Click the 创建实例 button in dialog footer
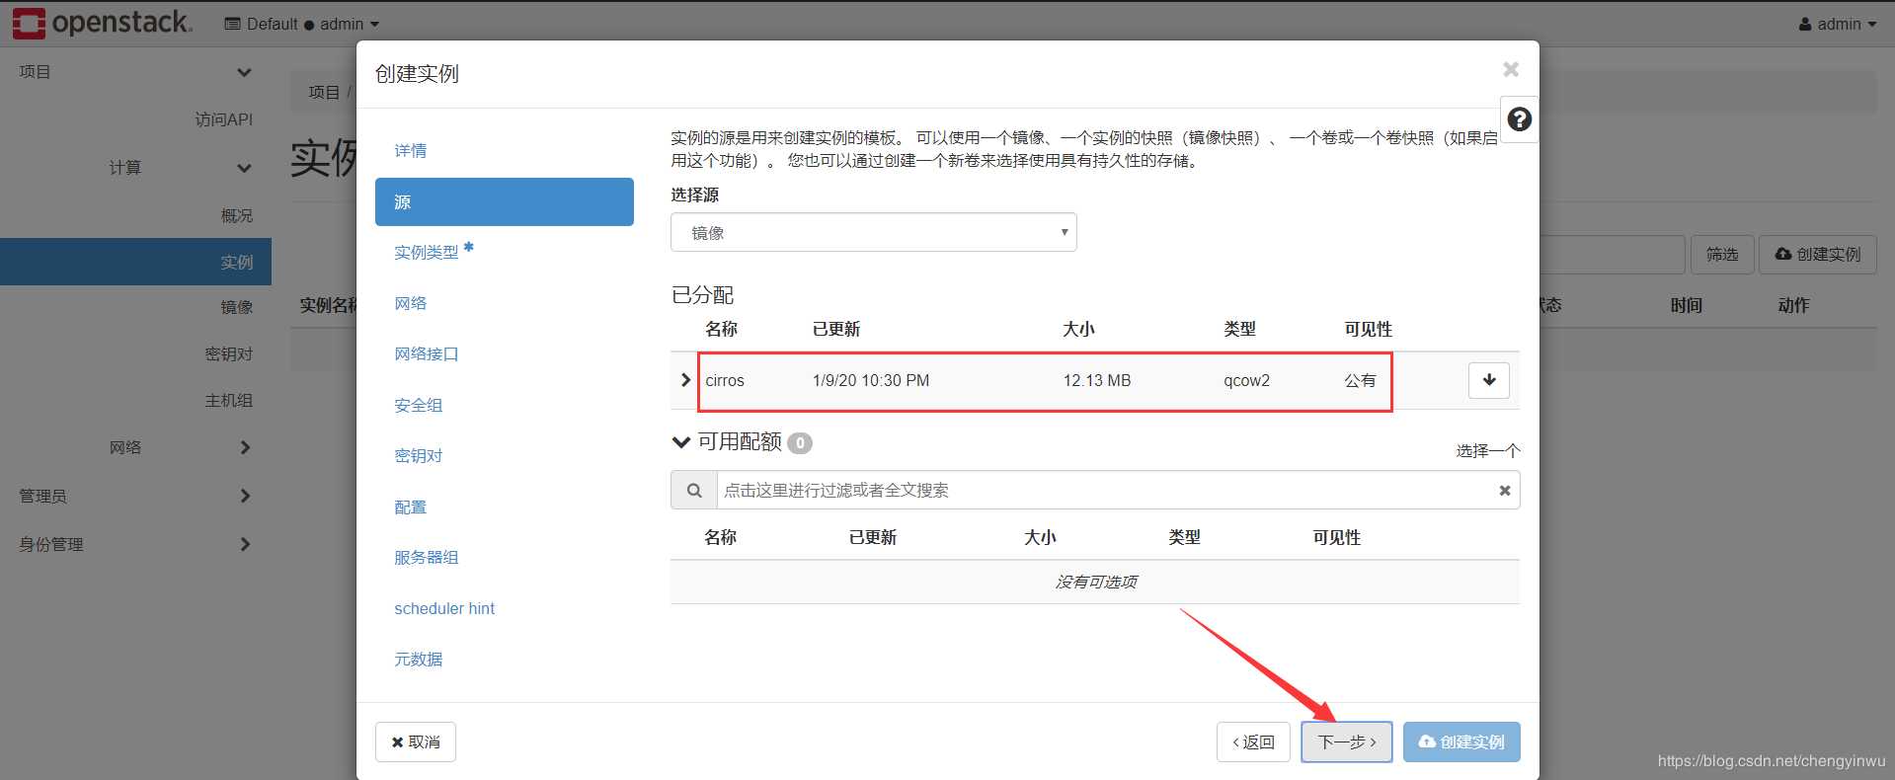Viewport: 1895px width, 780px height. [x=1461, y=741]
